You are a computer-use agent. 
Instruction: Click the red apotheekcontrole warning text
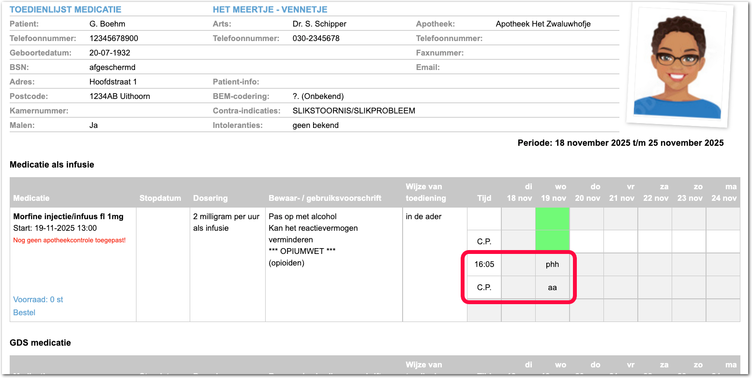pyautogui.click(x=69, y=240)
